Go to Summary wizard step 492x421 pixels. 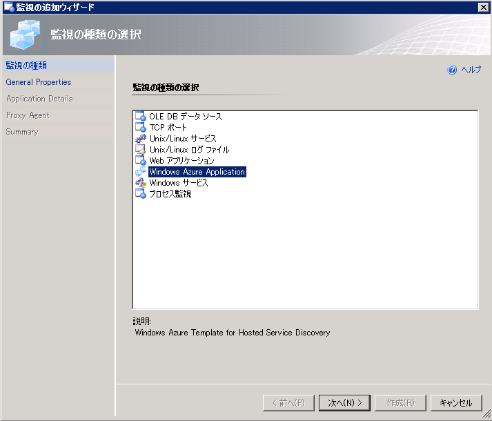tap(59, 132)
